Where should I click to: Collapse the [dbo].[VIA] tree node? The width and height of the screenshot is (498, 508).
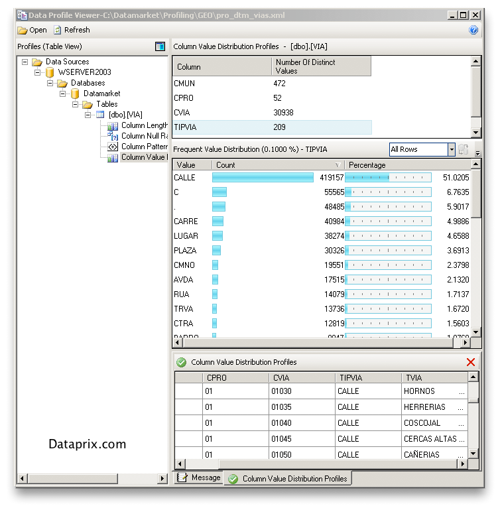(88, 115)
